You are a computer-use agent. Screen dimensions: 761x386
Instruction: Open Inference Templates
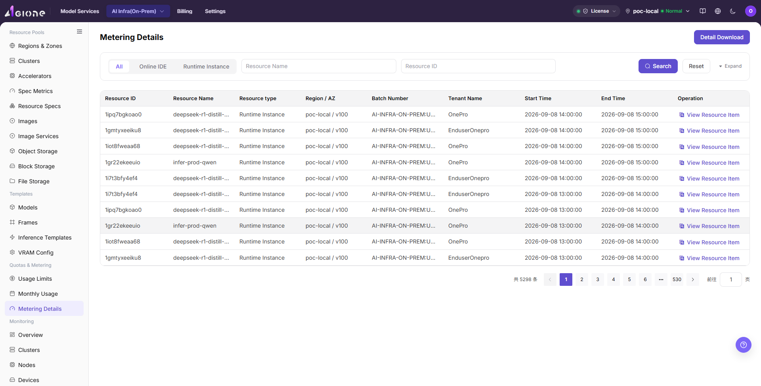(44, 238)
